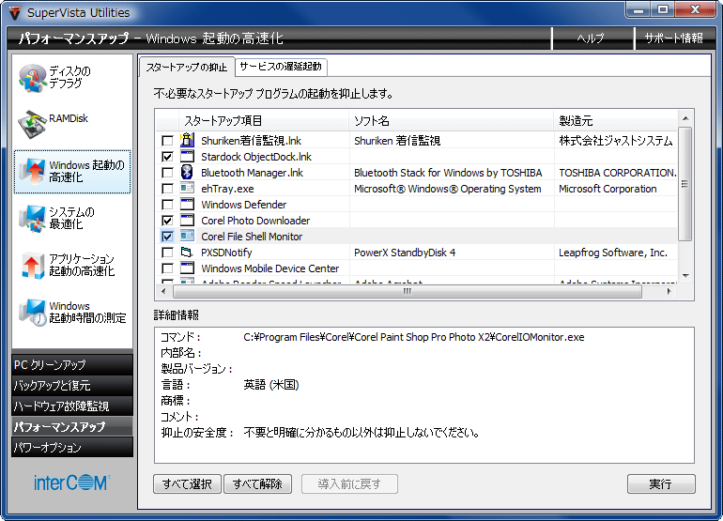The width and height of the screenshot is (723, 521).
Task: Click the horizontal scrollbar thumb of the list
Action: tap(408, 291)
